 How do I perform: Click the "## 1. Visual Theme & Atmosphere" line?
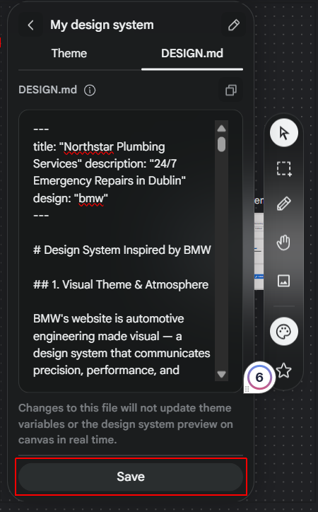tap(121, 284)
